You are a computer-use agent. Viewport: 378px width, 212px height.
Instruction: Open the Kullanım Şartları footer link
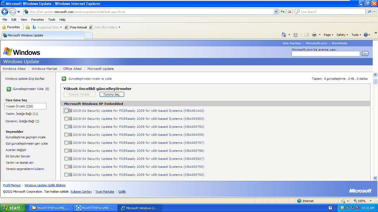(81, 192)
